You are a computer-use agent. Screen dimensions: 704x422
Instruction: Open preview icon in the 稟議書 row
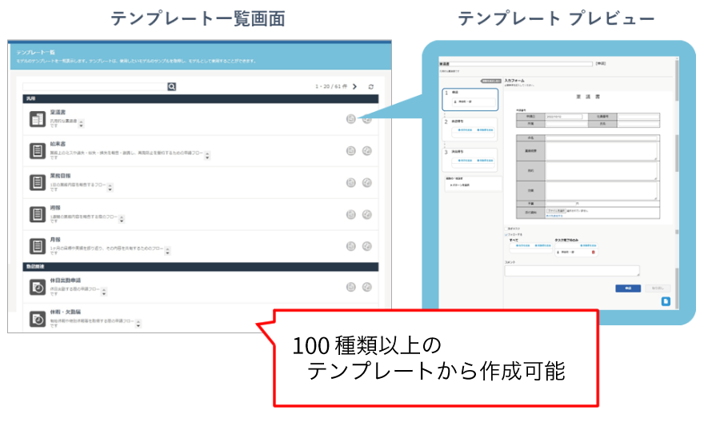point(351,119)
